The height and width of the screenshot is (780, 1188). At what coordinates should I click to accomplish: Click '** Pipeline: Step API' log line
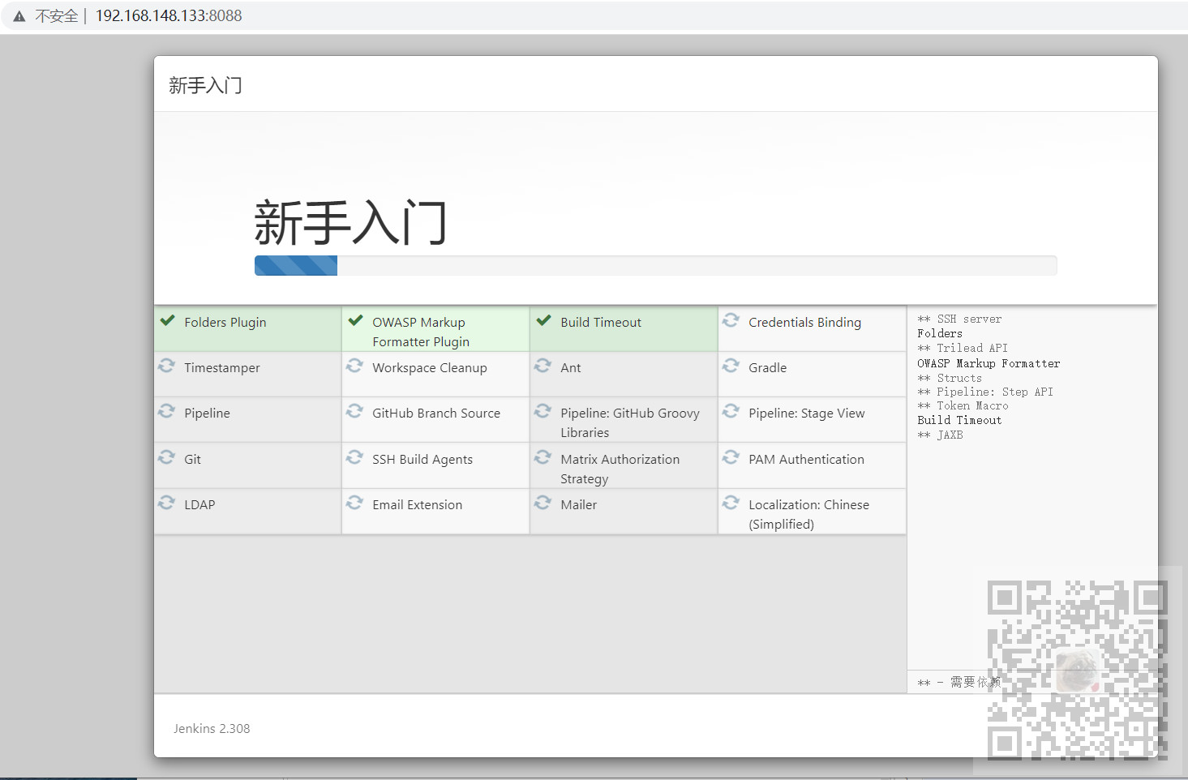tap(985, 392)
